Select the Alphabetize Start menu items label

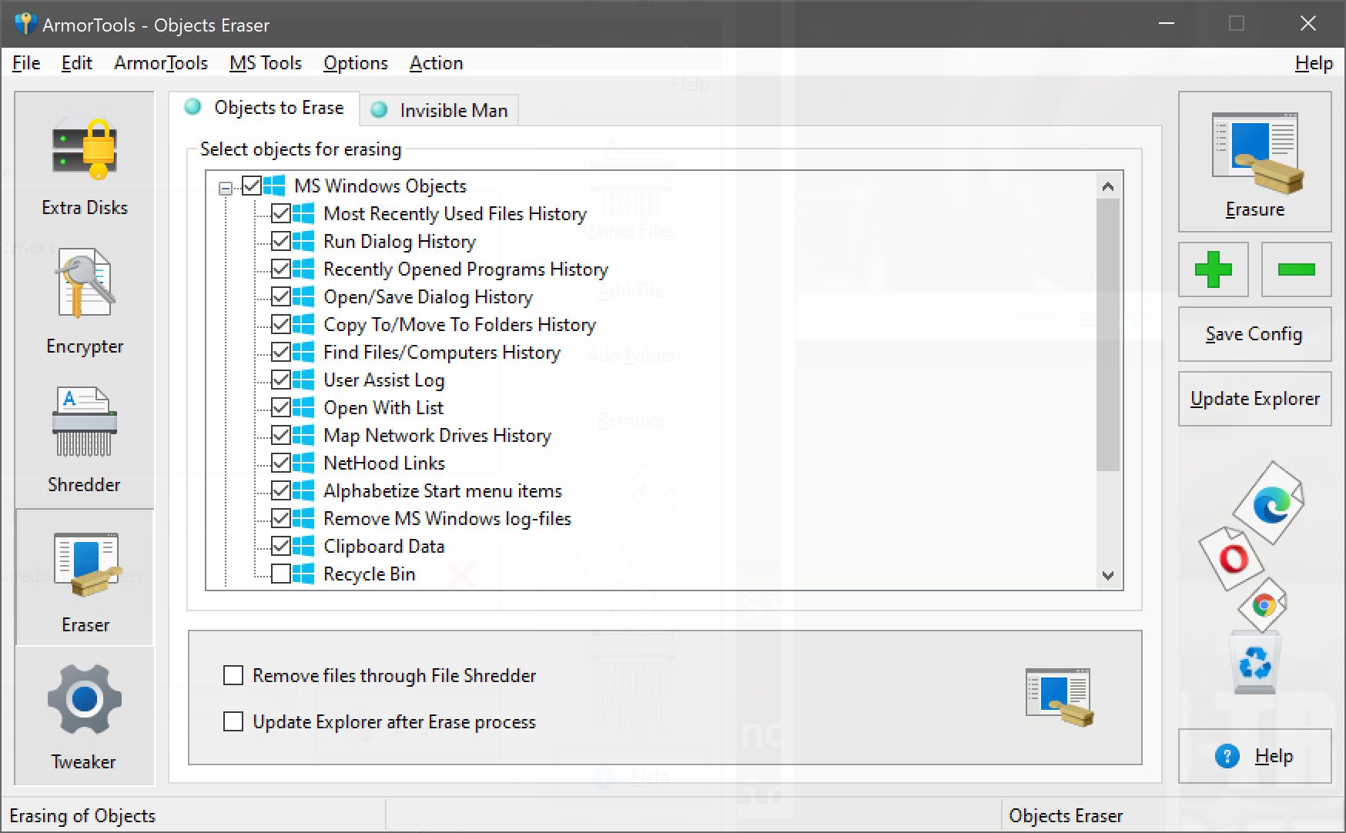pyautogui.click(x=443, y=490)
